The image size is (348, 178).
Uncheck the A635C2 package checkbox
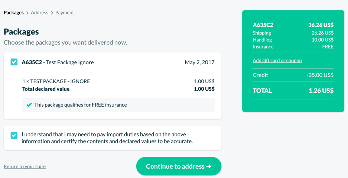tap(14, 62)
